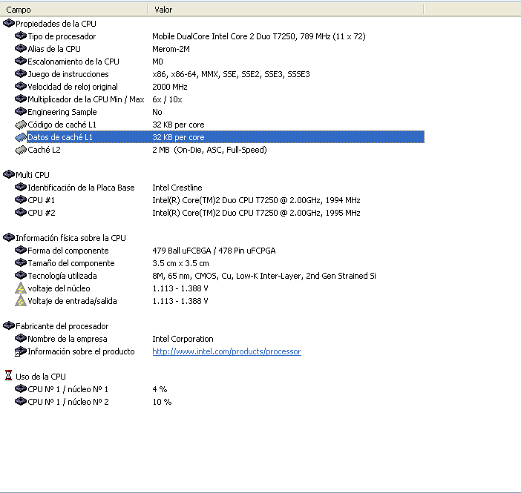
Task: Select the 'Tipo de procesador' row label
Action: coord(62,36)
